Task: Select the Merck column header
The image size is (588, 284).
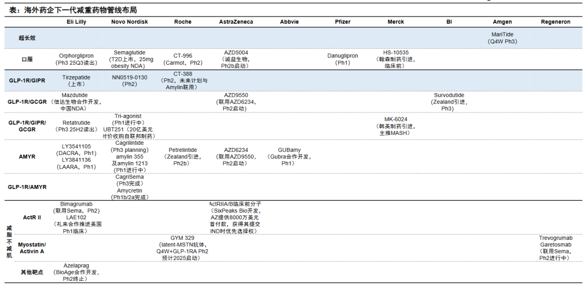Action: [x=396, y=22]
